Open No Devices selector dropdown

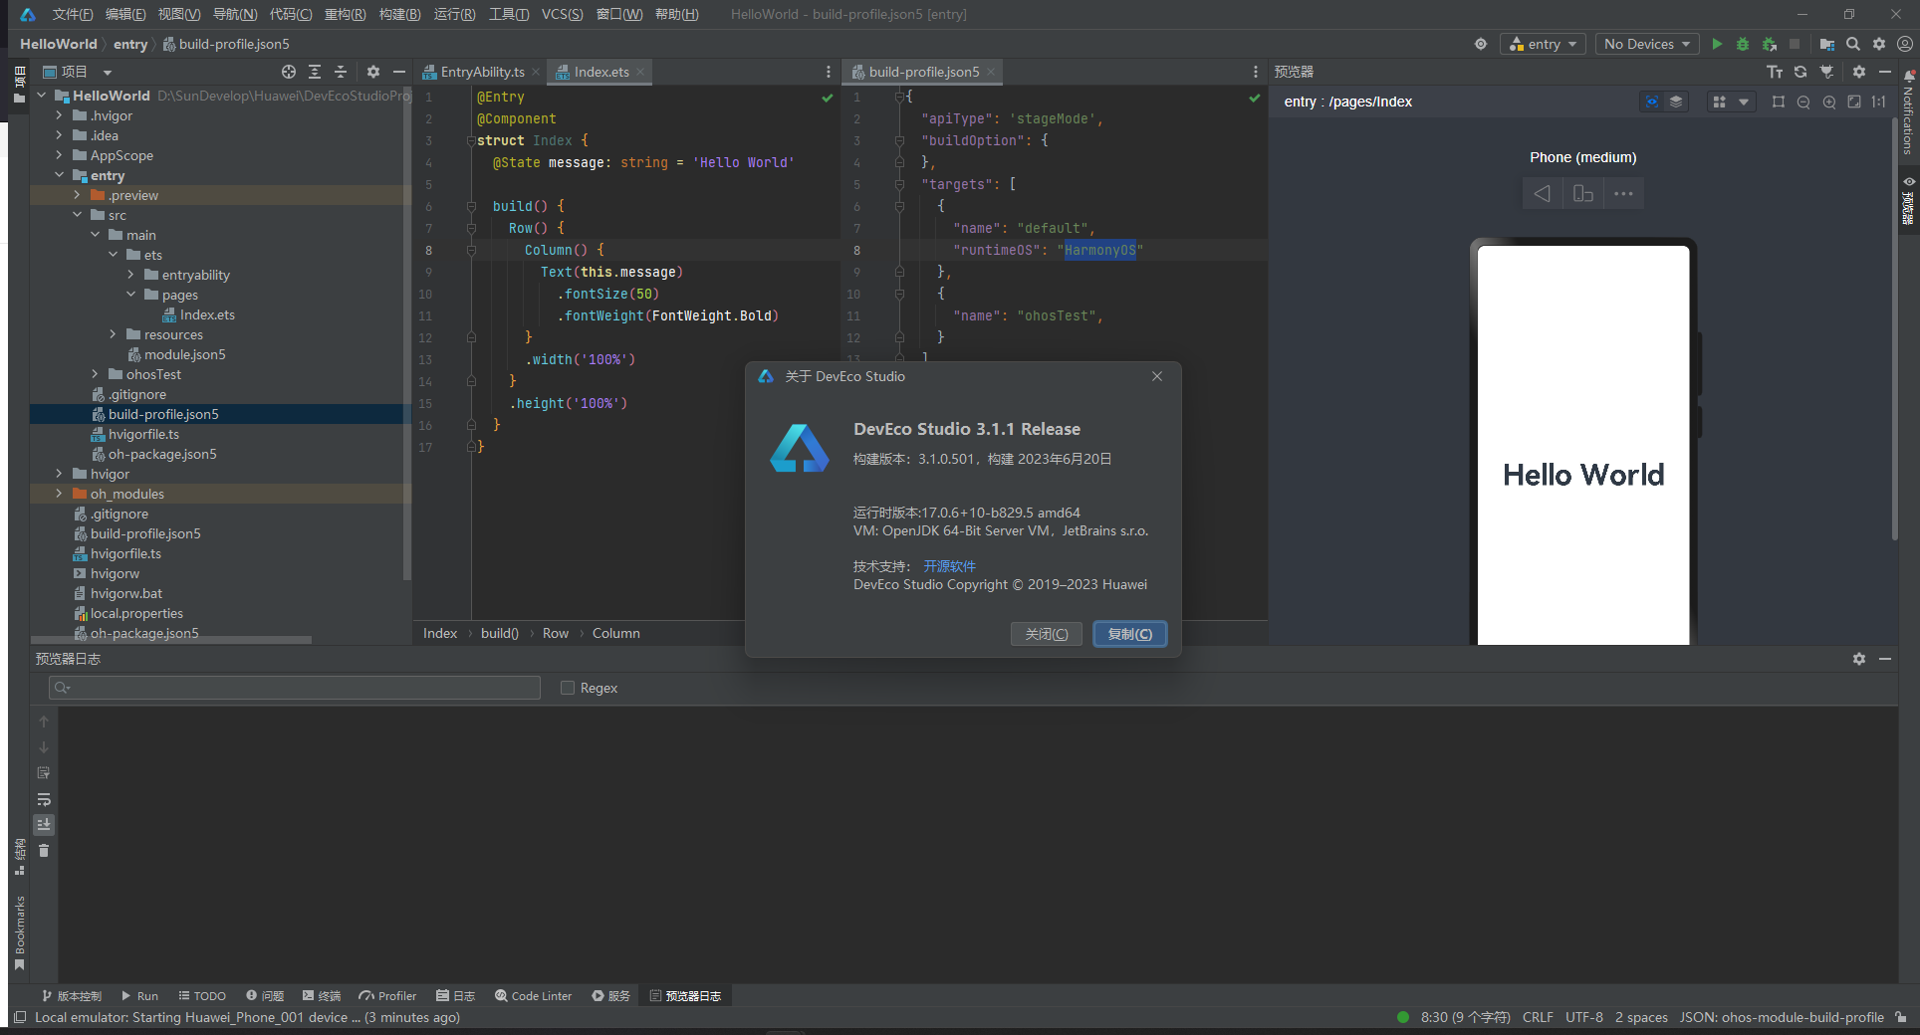click(x=1647, y=44)
